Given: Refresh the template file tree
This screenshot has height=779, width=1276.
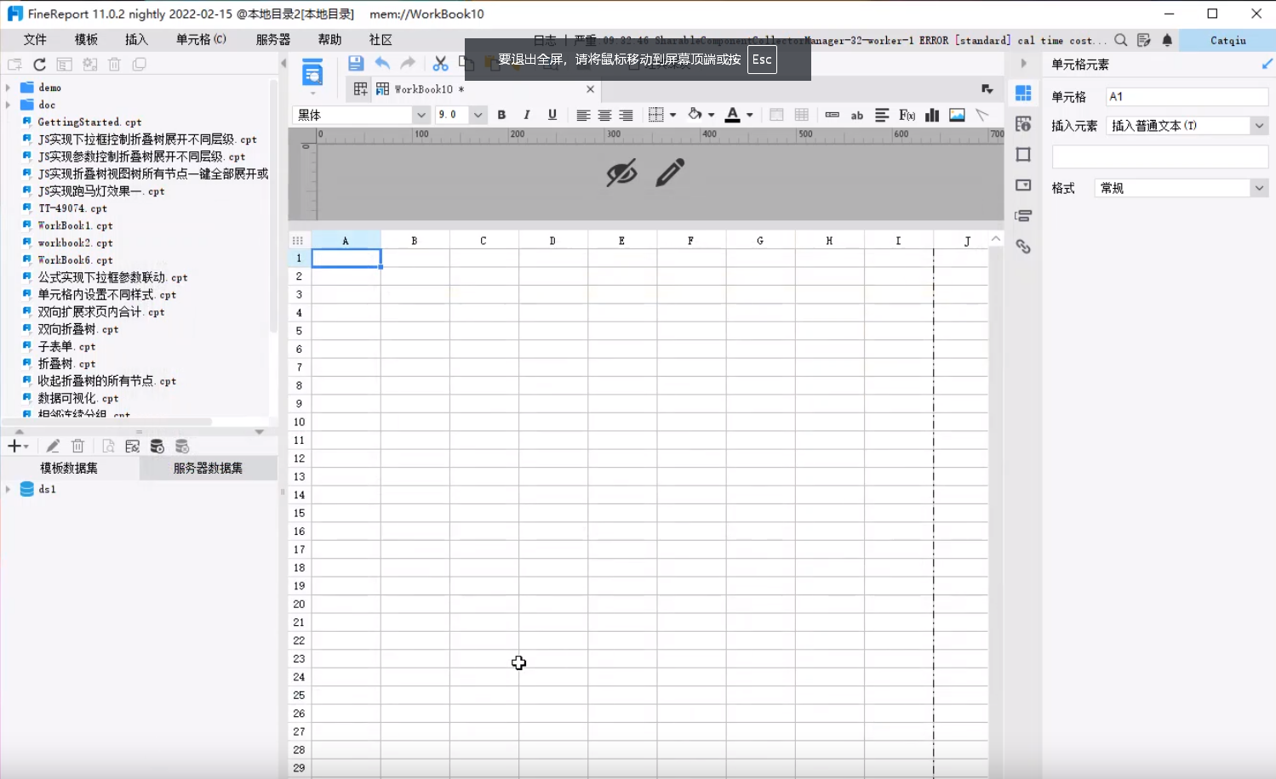Looking at the screenshot, I should tap(39, 65).
